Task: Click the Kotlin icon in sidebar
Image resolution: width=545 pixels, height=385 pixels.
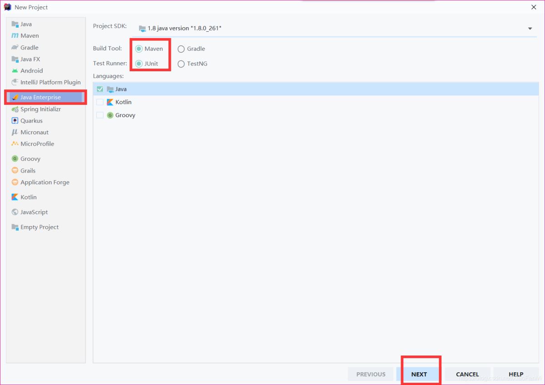Action: [x=15, y=197]
